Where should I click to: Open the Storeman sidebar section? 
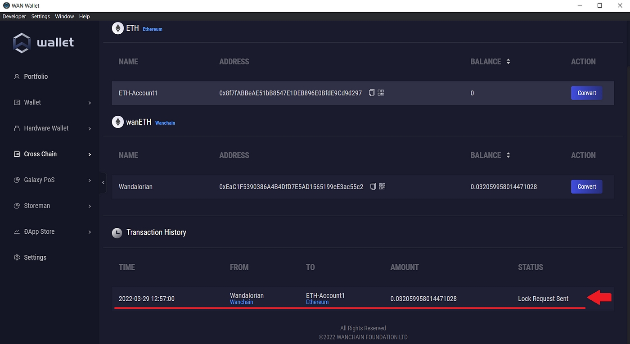(x=37, y=206)
